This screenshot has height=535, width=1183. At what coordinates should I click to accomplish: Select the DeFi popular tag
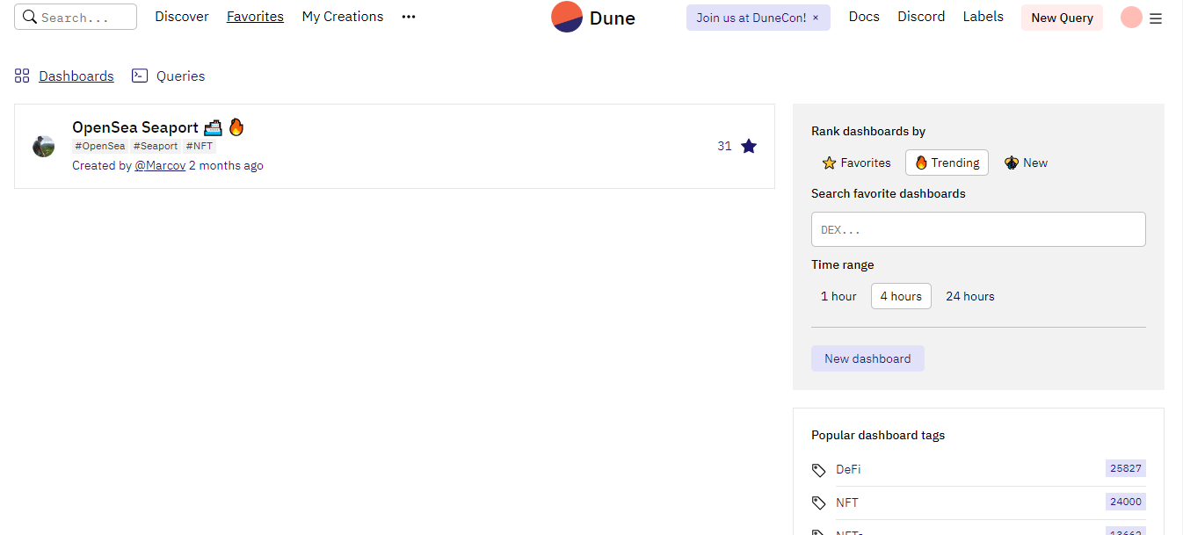[x=848, y=469]
